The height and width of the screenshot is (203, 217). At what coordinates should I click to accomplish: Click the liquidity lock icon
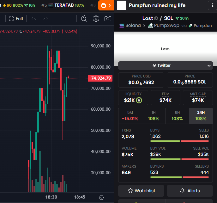click(x=139, y=100)
